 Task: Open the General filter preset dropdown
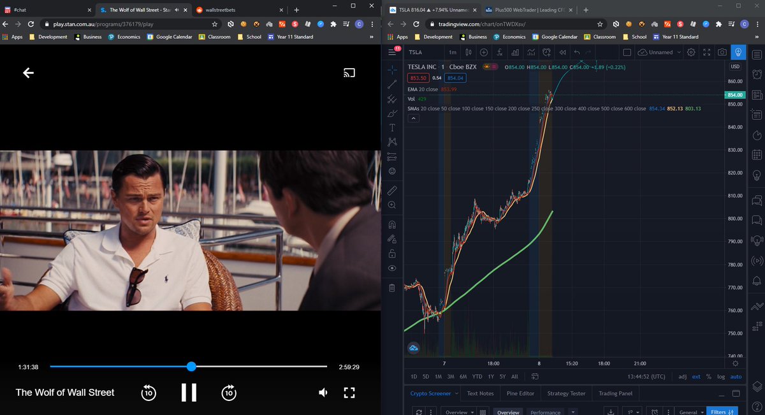[x=691, y=412]
